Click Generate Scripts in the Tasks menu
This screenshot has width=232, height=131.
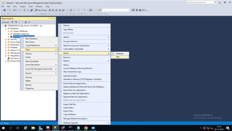(x=71, y=76)
